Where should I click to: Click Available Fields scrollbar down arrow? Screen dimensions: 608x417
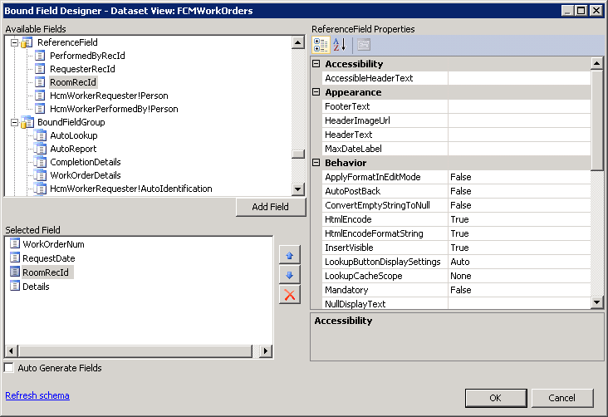pos(298,189)
